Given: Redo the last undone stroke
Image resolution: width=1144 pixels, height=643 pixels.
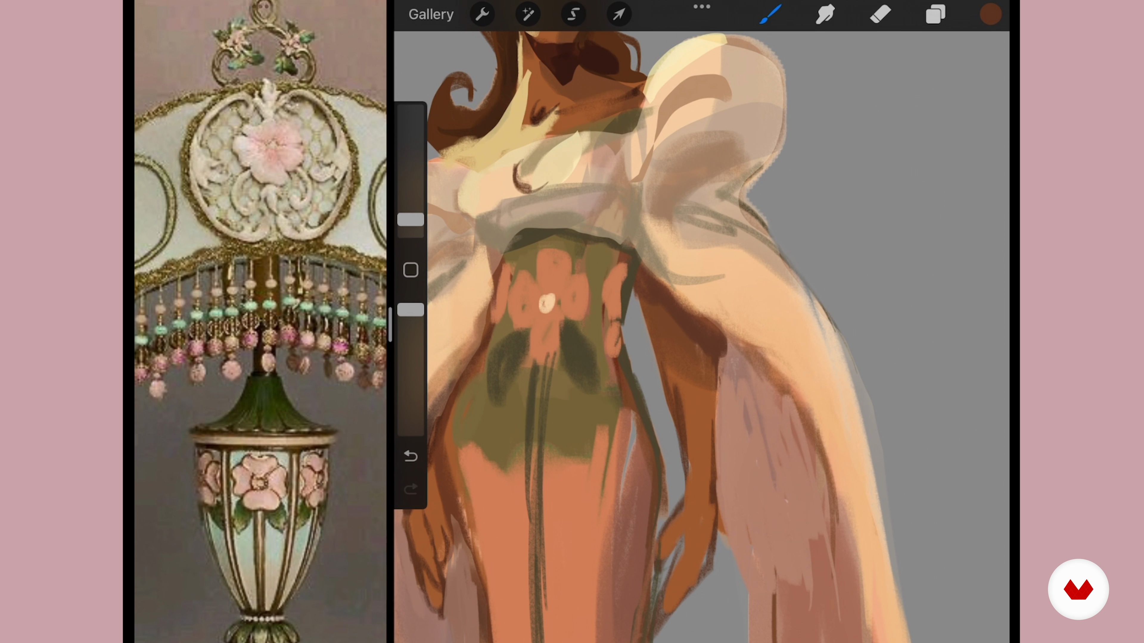Looking at the screenshot, I should 410,489.
